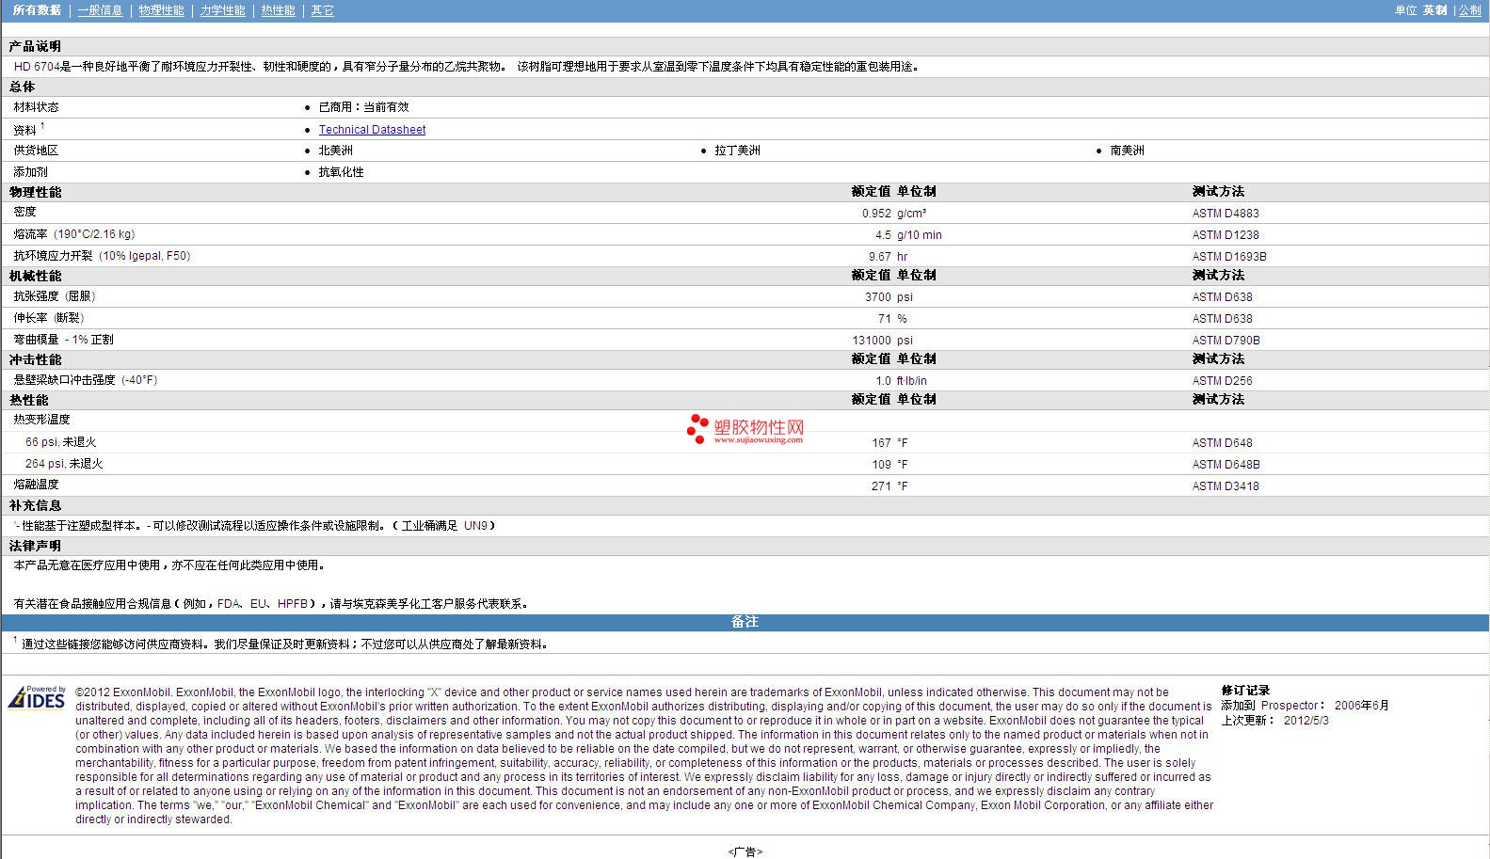Image resolution: width=1490 pixels, height=859 pixels.
Task: Click the 产品说明 section header
Action: tap(35, 46)
